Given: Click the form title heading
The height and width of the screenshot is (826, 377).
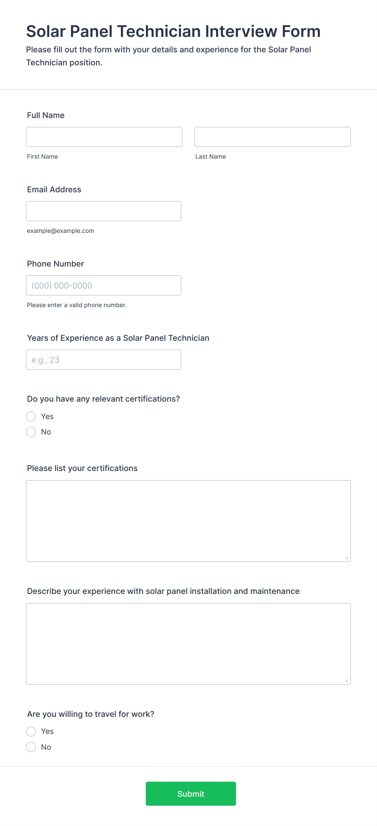Looking at the screenshot, I should (x=174, y=31).
